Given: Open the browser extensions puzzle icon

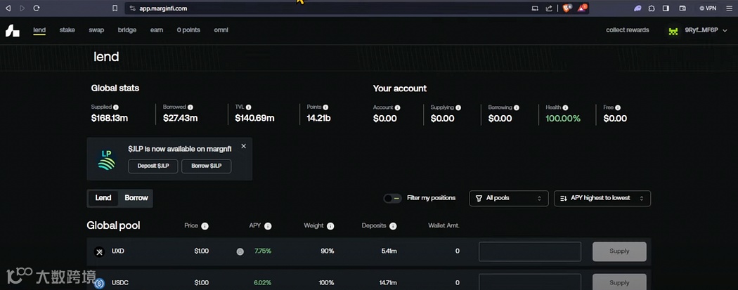Looking at the screenshot, I should tap(652, 8).
